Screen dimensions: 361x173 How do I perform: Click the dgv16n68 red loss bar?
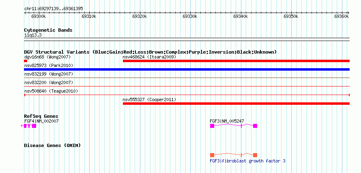point(26,61)
